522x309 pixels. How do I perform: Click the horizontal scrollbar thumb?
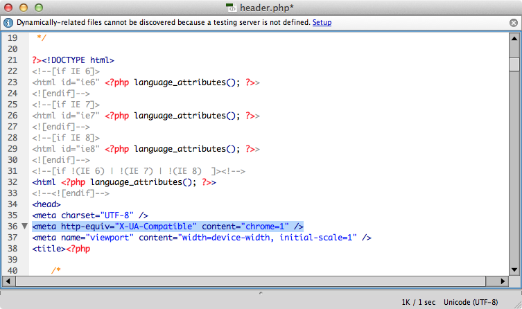click(x=251, y=281)
